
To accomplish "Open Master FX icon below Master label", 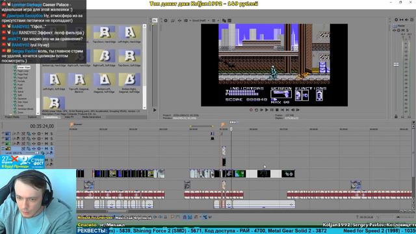I will [395, 31].
